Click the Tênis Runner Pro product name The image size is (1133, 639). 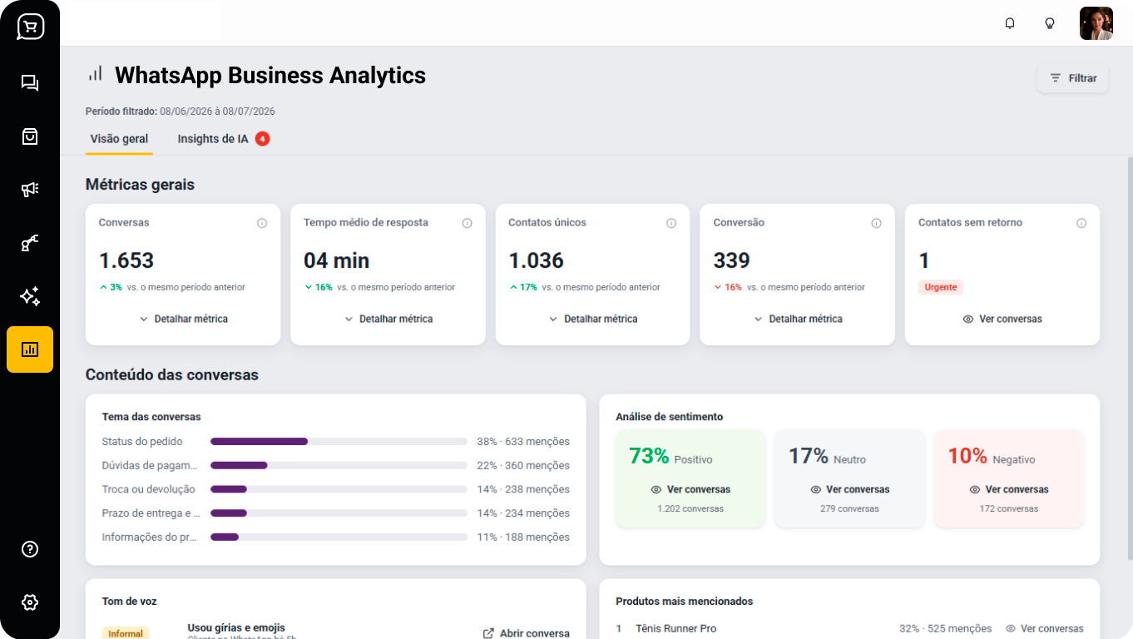(675, 629)
